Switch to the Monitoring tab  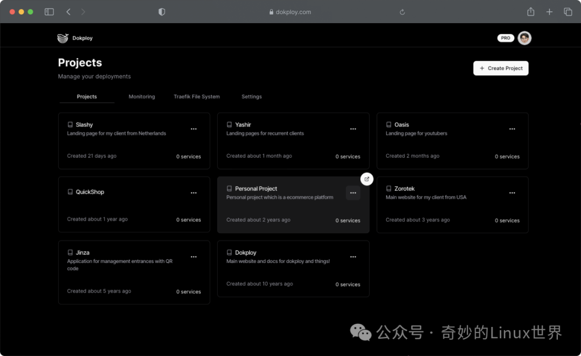(x=141, y=96)
